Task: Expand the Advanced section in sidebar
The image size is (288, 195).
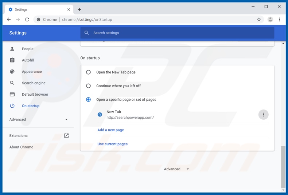Action: coord(38,119)
